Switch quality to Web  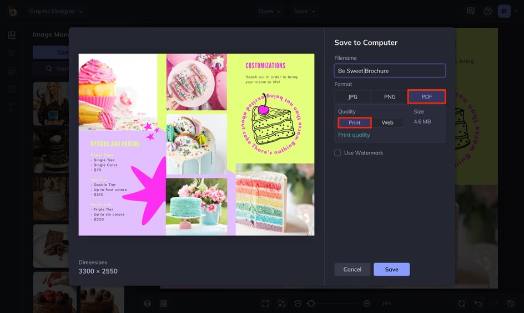point(387,122)
